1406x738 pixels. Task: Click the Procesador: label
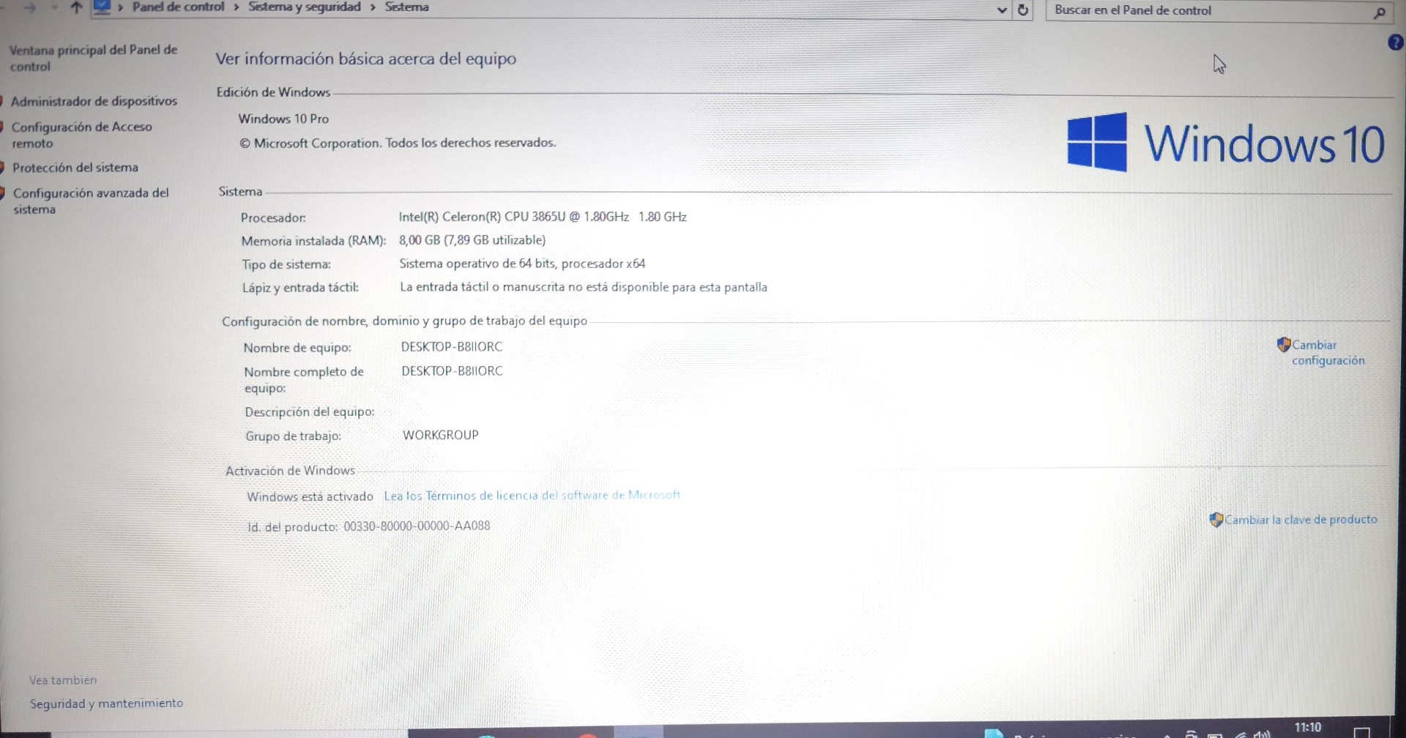pos(273,217)
